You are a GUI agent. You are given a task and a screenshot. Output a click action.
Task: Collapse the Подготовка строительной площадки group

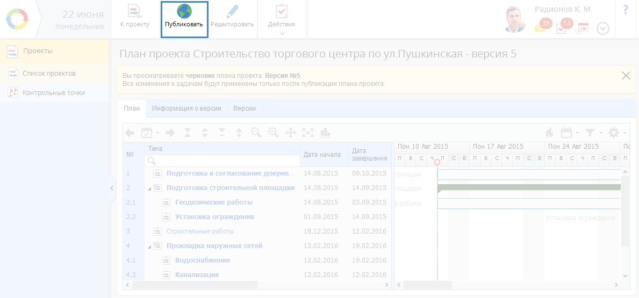149,188
